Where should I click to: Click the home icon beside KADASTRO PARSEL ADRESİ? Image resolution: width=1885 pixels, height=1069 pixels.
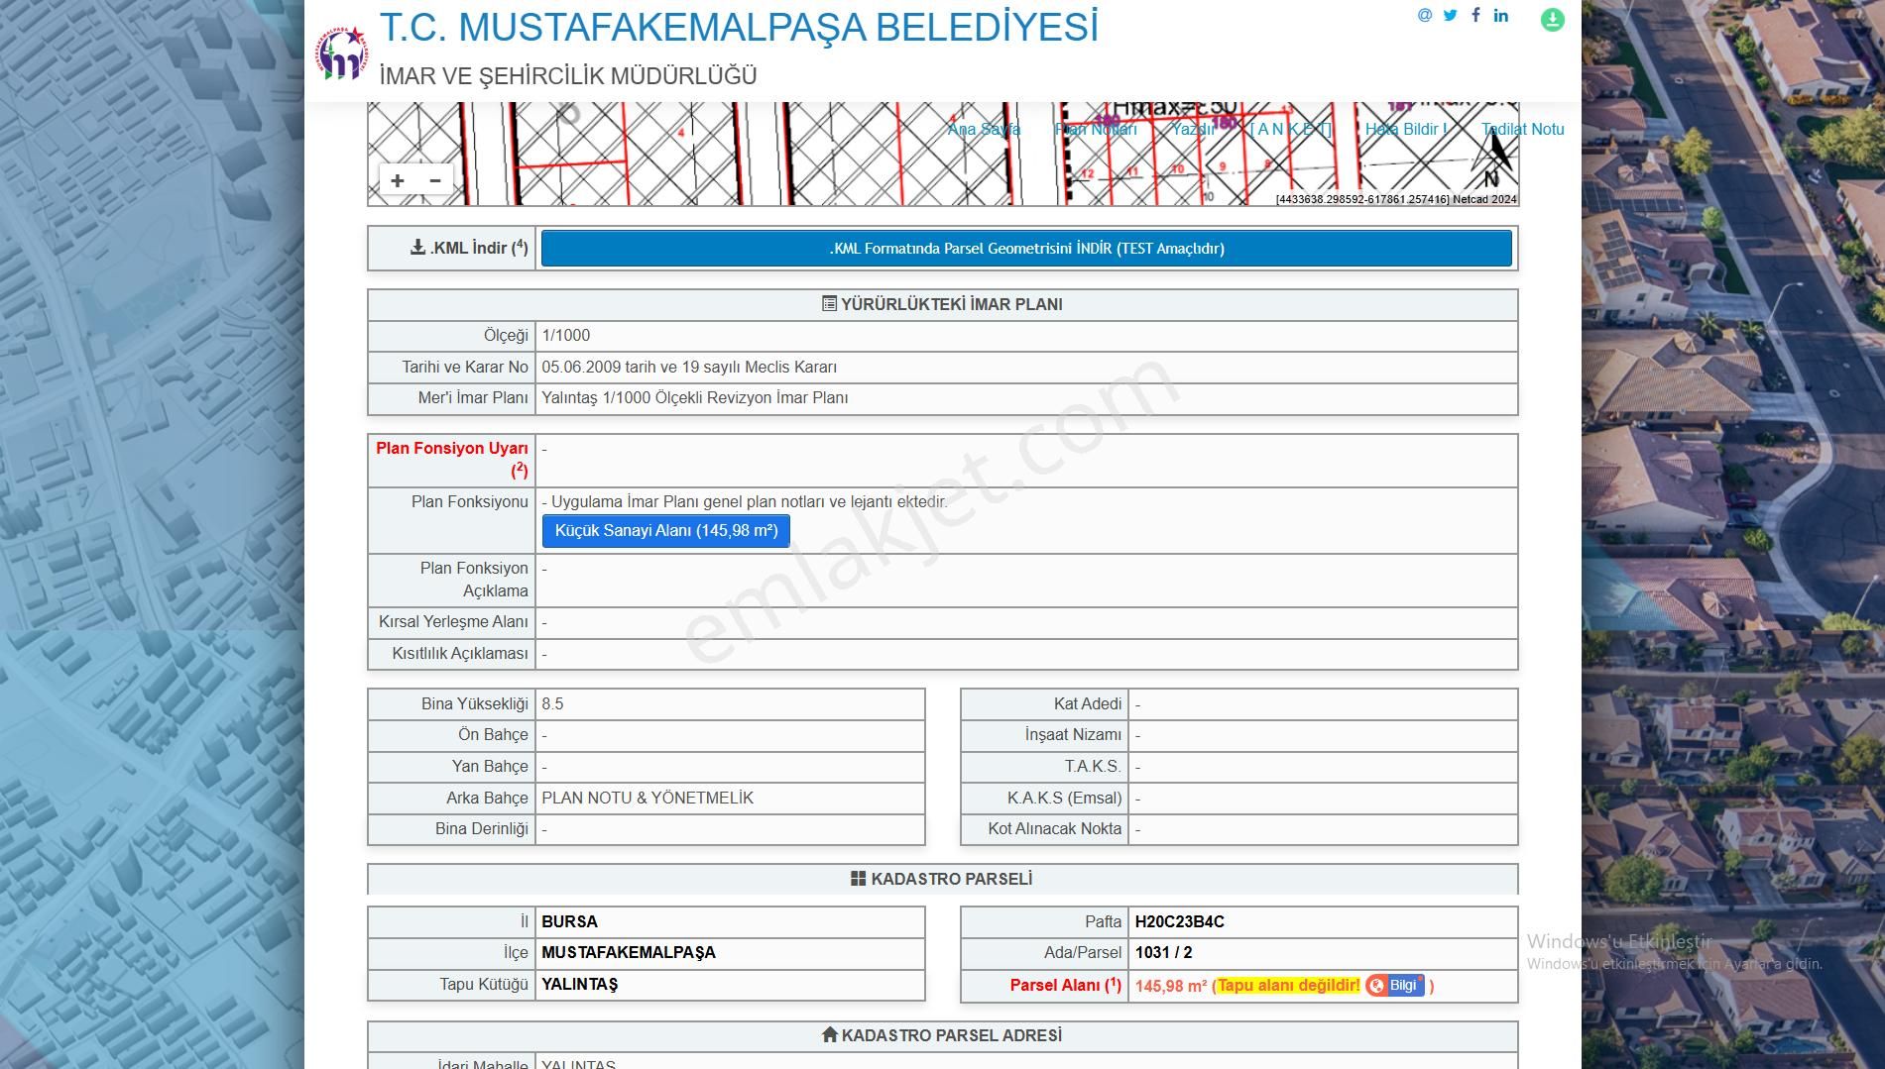point(830,1034)
